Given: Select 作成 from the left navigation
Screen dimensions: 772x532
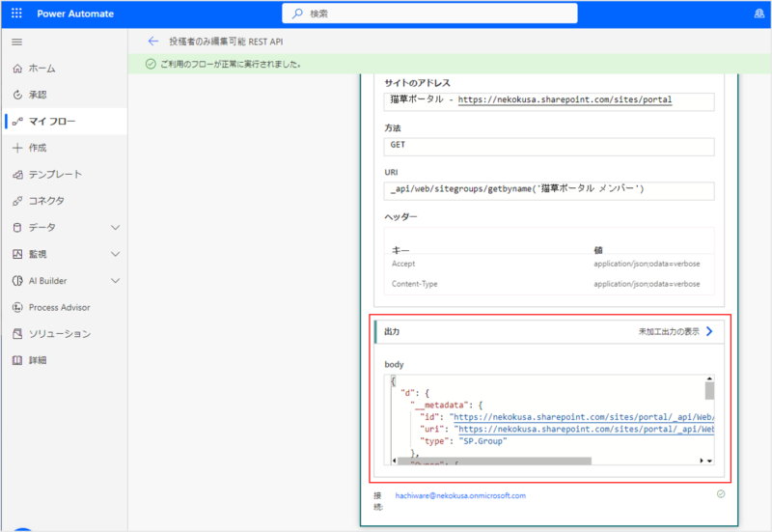Looking at the screenshot, I should [x=38, y=148].
